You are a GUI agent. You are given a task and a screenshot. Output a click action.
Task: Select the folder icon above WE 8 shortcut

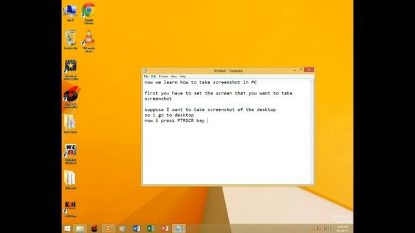point(71,124)
